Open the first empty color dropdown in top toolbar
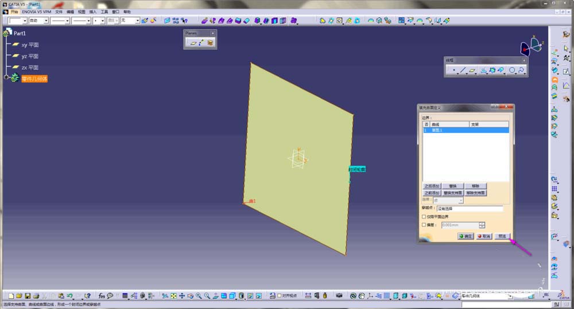This screenshot has height=309, width=574. (x=25, y=21)
